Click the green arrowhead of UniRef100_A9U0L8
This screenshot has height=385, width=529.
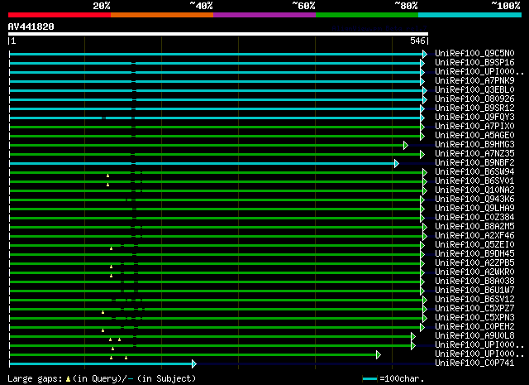tap(413, 336)
